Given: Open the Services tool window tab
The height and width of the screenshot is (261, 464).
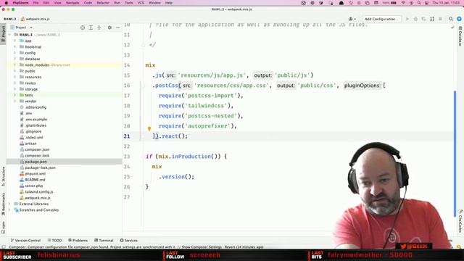Looking at the screenshot, I should (x=129, y=240).
